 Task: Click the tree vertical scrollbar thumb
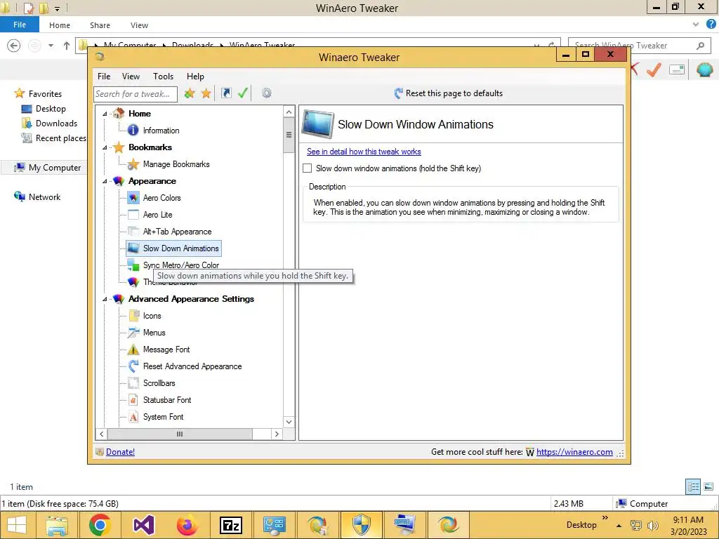click(289, 135)
